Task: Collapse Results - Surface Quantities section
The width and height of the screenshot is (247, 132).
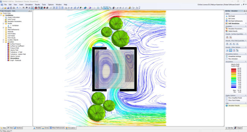Action: tap(245, 34)
